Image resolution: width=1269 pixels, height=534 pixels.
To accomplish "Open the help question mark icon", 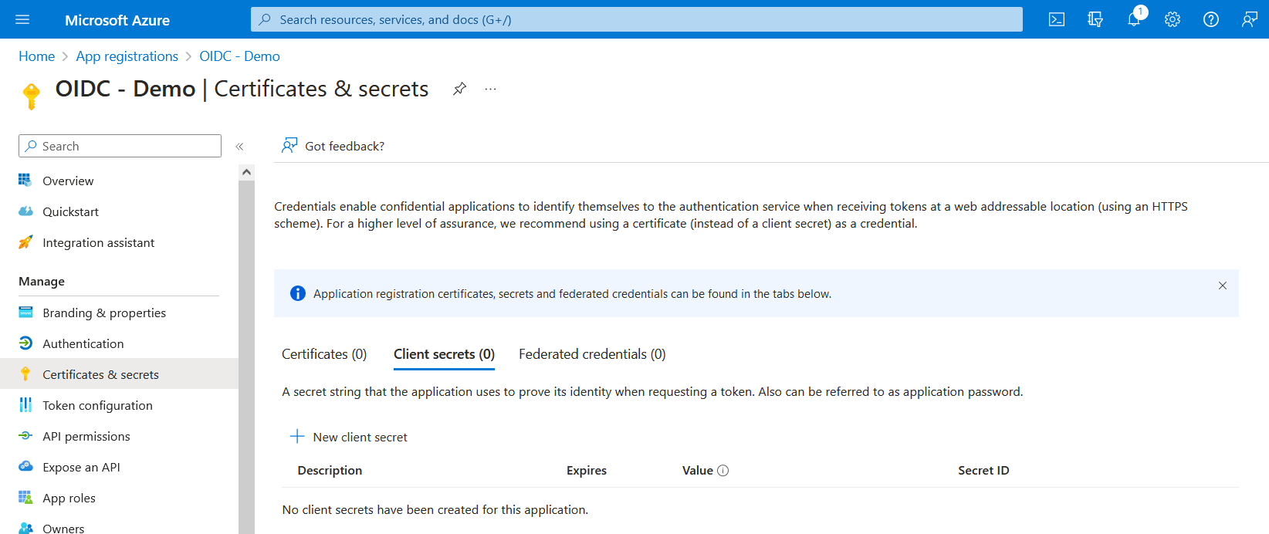I will coord(1211,20).
